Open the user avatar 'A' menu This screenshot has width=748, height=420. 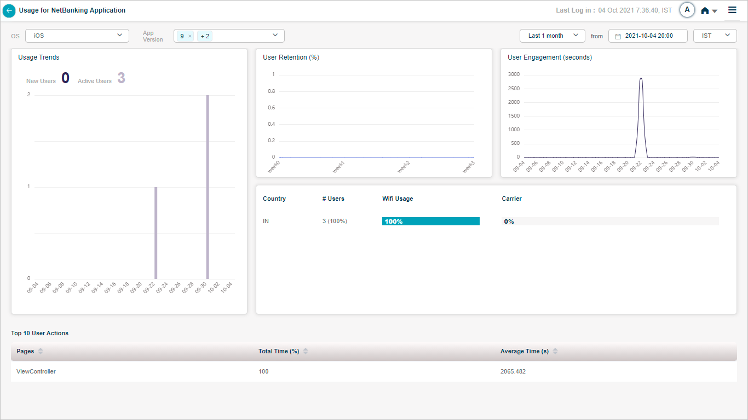[687, 10]
